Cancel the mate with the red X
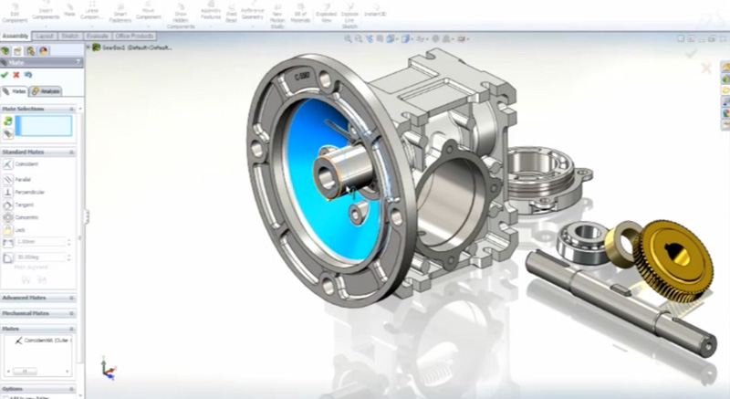This screenshot has height=399, width=730. pos(16,75)
